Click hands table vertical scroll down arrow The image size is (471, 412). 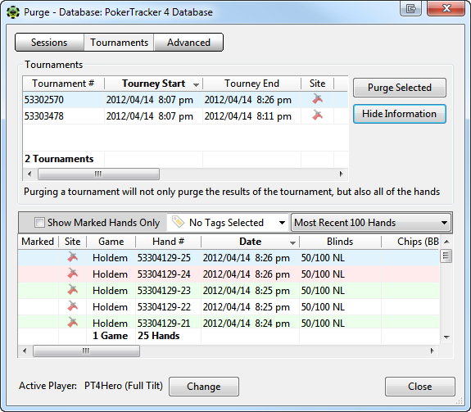(446, 337)
